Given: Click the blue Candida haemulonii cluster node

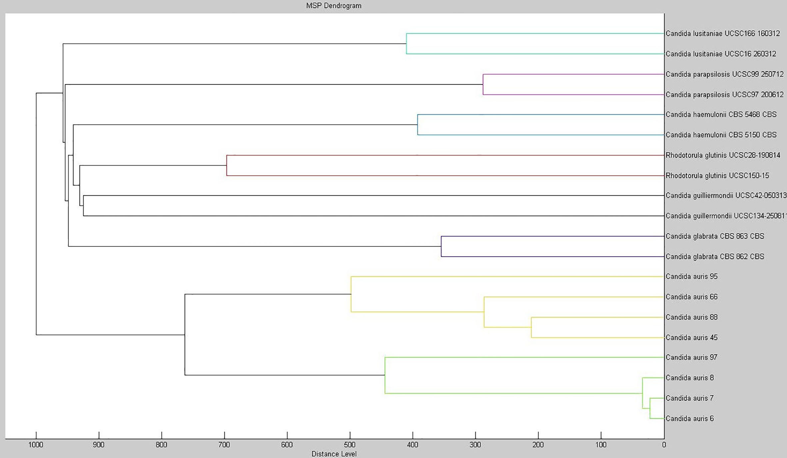Looking at the screenshot, I should click(x=418, y=125).
